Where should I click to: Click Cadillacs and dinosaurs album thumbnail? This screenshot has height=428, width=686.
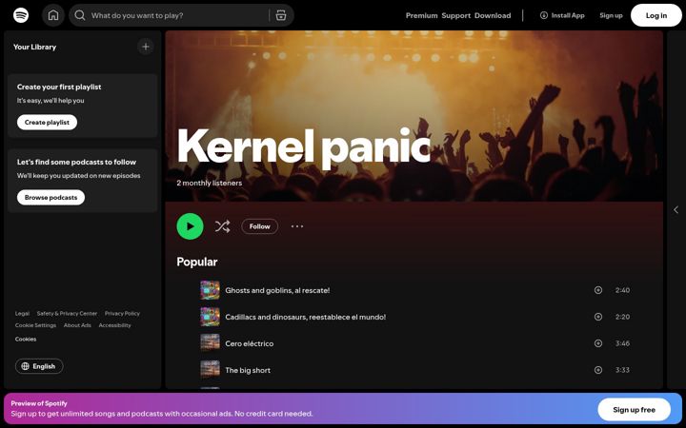tap(210, 317)
